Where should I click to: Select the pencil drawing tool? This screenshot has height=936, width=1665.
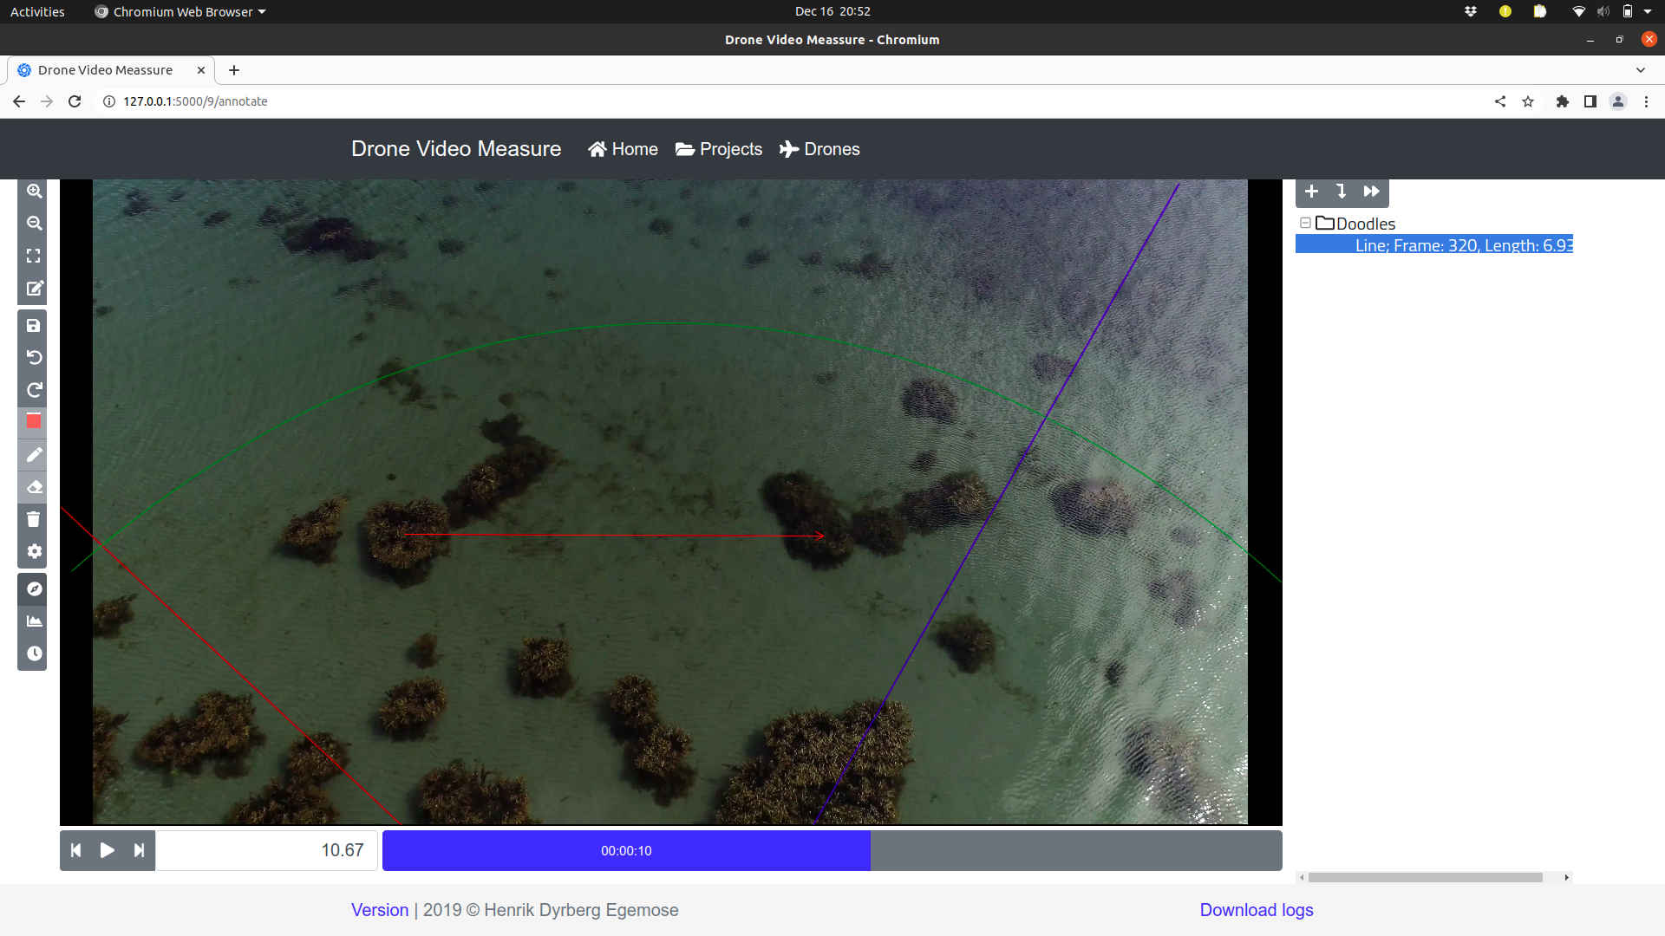point(34,454)
